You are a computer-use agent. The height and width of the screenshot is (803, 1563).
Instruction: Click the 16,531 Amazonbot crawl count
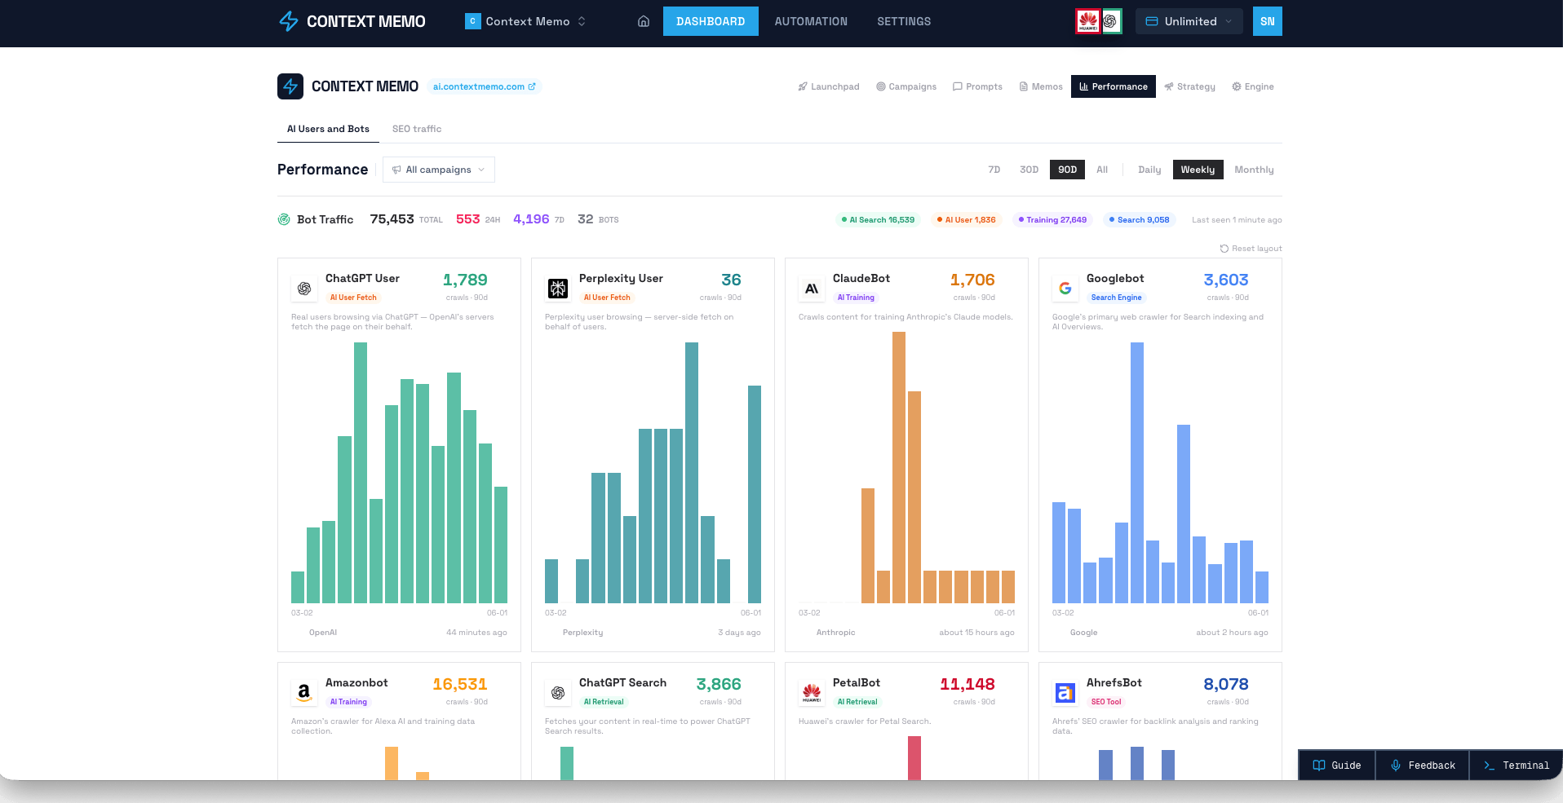(460, 684)
